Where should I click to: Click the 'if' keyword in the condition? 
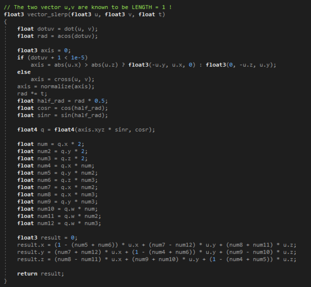click(x=21, y=58)
